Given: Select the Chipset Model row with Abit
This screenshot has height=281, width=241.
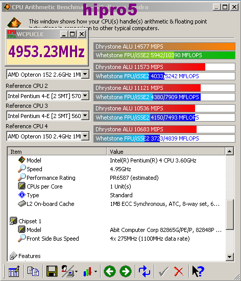Looking at the screenshot, I should pyautogui.click(x=116, y=230).
